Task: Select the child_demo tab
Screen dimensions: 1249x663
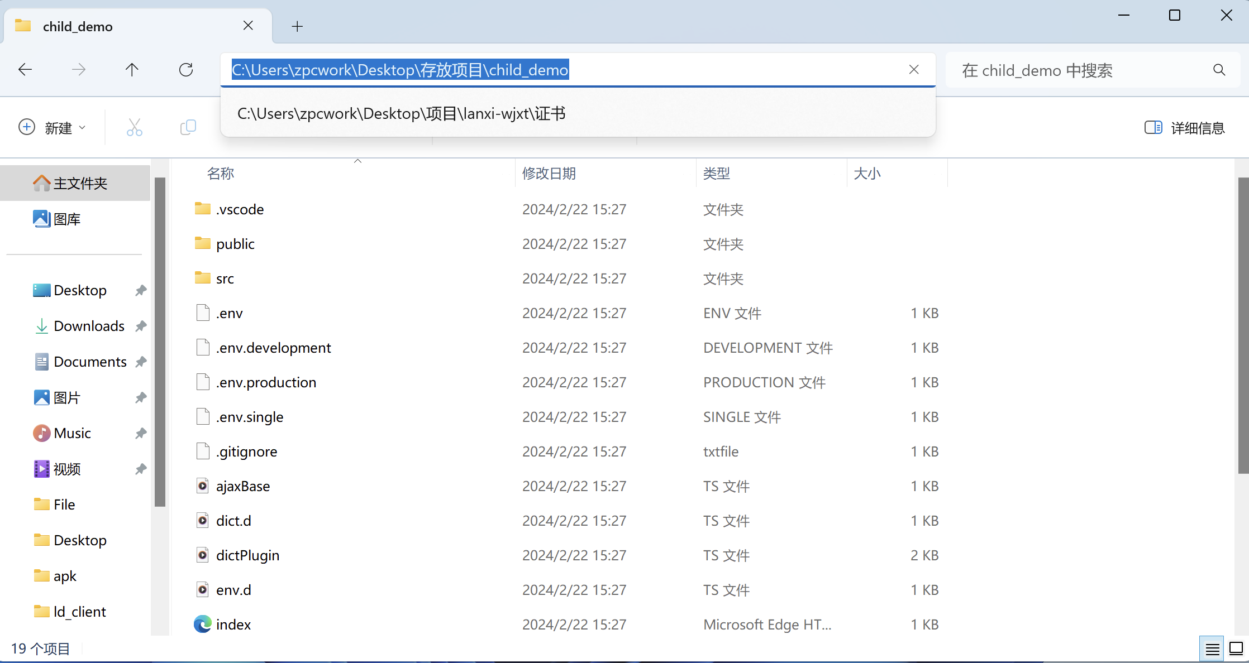Action: (78, 26)
